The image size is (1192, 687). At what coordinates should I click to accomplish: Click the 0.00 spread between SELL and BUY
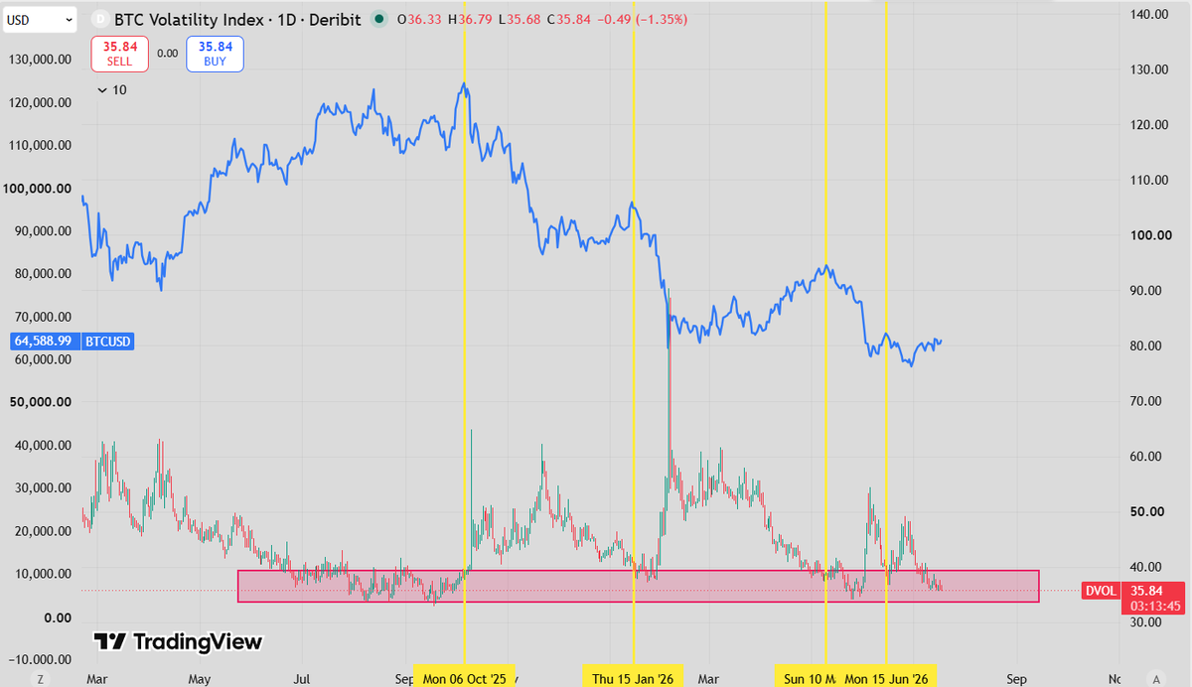(167, 53)
